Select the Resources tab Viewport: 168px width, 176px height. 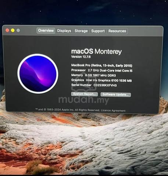(x=117, y=31)
